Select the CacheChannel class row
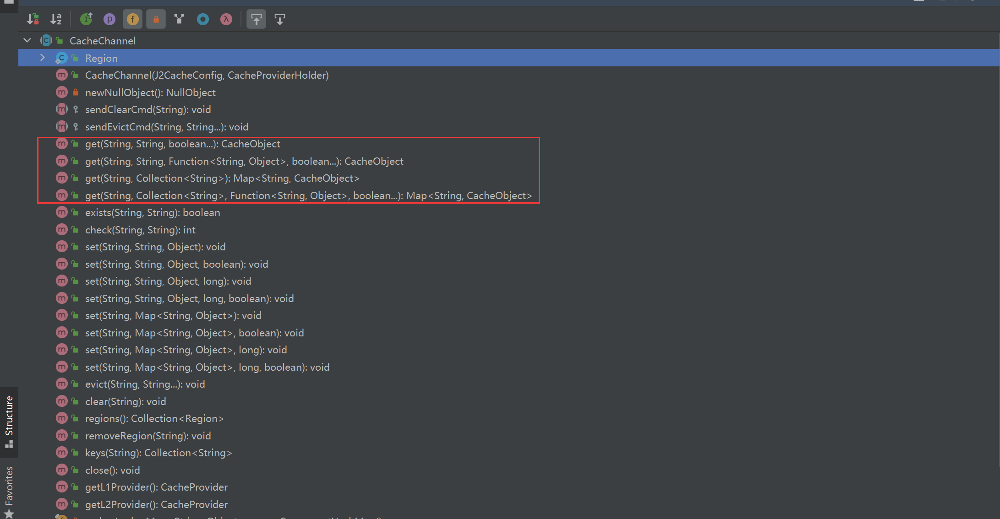Viewport: 1000px width, 519px height. point(508,41)
